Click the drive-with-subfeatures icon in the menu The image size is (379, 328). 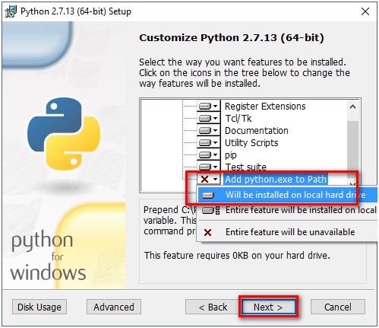pyautogui.click(x=211, y=211)
